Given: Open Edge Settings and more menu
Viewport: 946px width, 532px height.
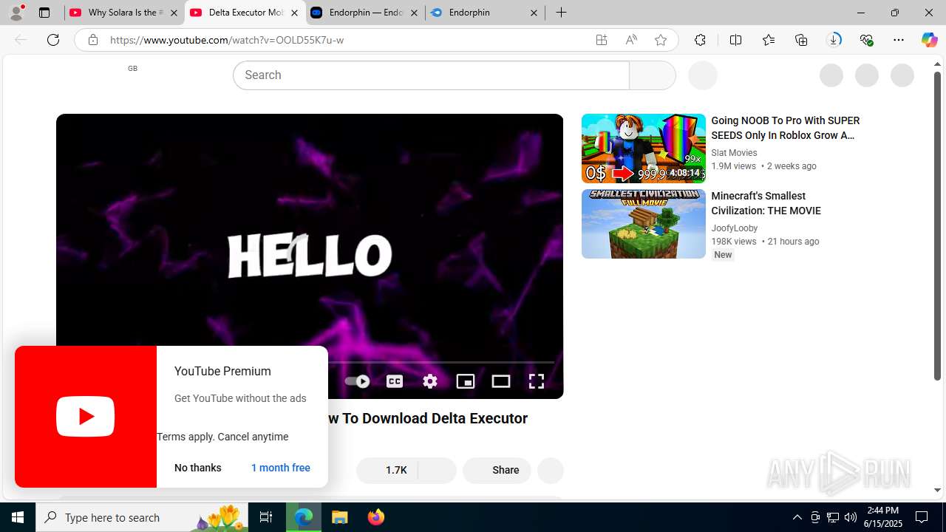Looking at the screenshot, I should (899, 40).
